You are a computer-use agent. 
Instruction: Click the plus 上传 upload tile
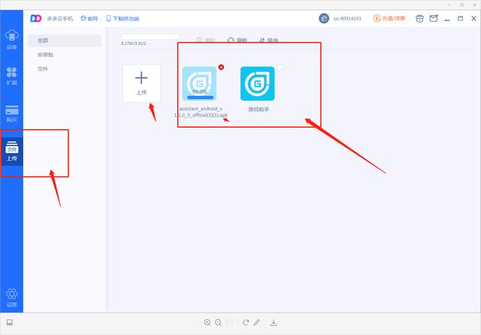pyautogui.click(x=141, y=83)
